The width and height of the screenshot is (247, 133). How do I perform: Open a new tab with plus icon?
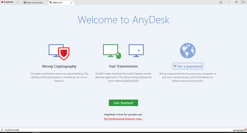pyautogui.click(x=18, y=2)
